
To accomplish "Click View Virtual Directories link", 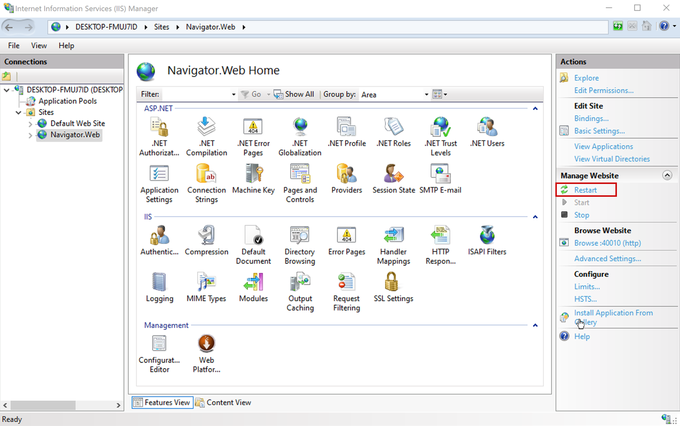I will [x=612, y=159].
